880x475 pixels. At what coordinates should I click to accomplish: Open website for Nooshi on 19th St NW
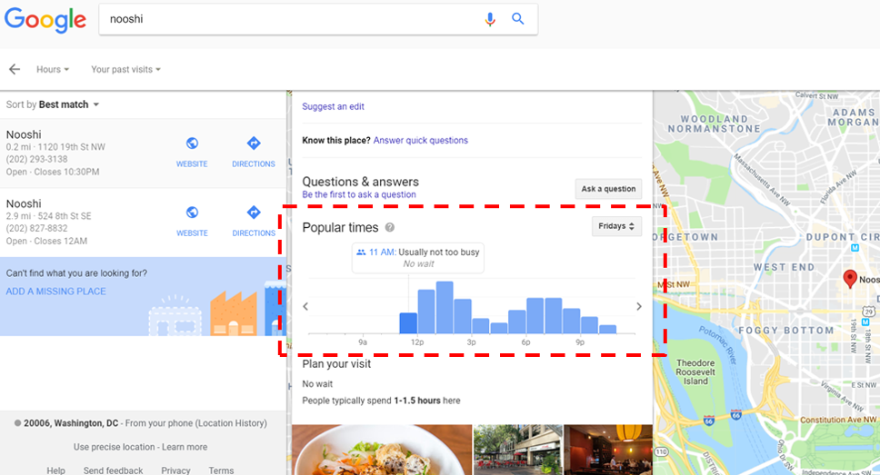pyautogui.click(x=192, y=152)
